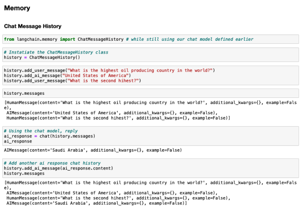Image resolution: width=301 pixels, height=209 pixels.
Task: Click the Saudi Arabia AIMessage output
Action: (93, 150)
